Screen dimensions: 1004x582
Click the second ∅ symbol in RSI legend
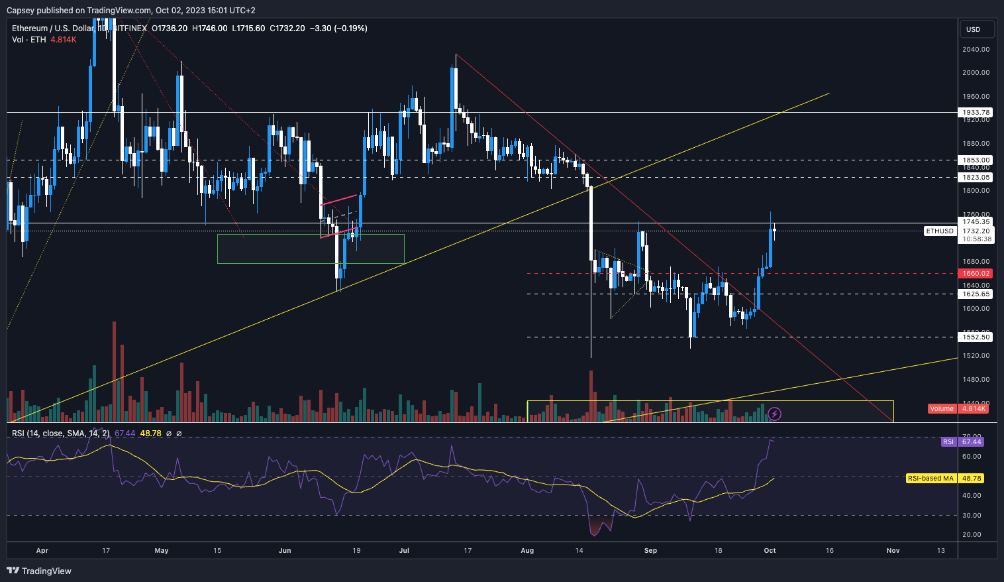coord(179,434)
